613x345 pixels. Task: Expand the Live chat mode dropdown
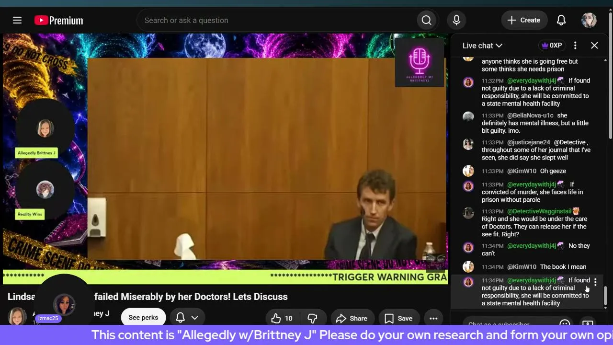tap(482, 46)
